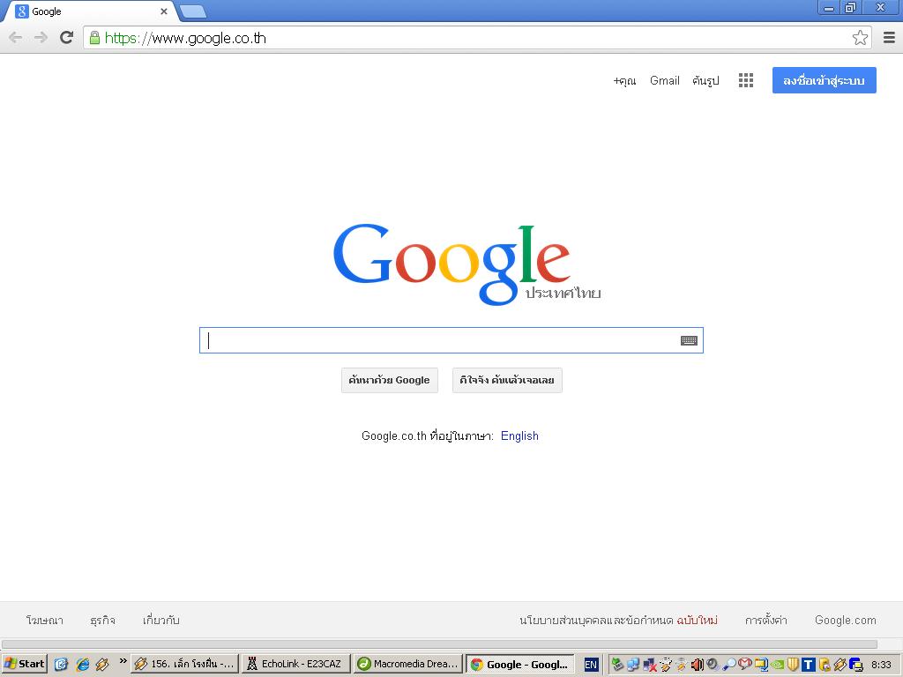Viewport: 903px width, 677px height.
Task: Click the blue T tray icon
Action: point(809,665)
